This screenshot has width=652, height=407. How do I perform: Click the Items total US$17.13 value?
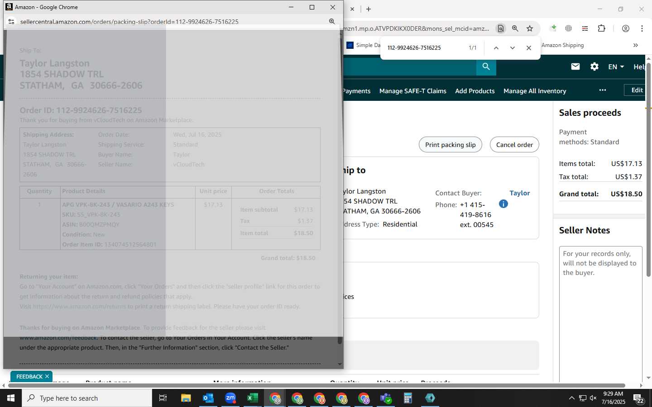627,164
